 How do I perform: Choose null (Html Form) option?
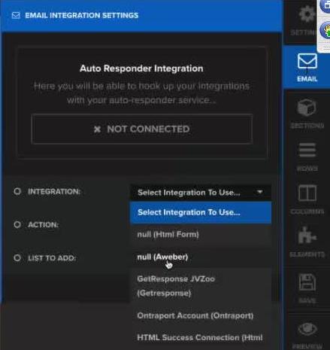(201, 235)
